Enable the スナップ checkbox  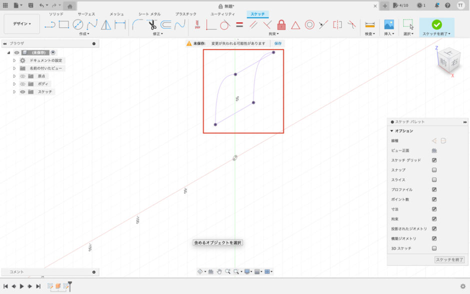click(x=434, y=170)
